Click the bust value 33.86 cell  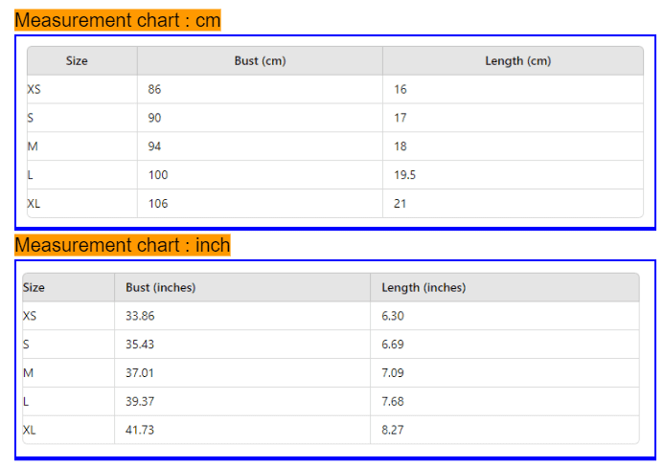(x=140, y=316)
